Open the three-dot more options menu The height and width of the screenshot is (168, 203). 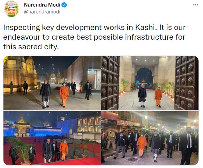coord(195,5)
